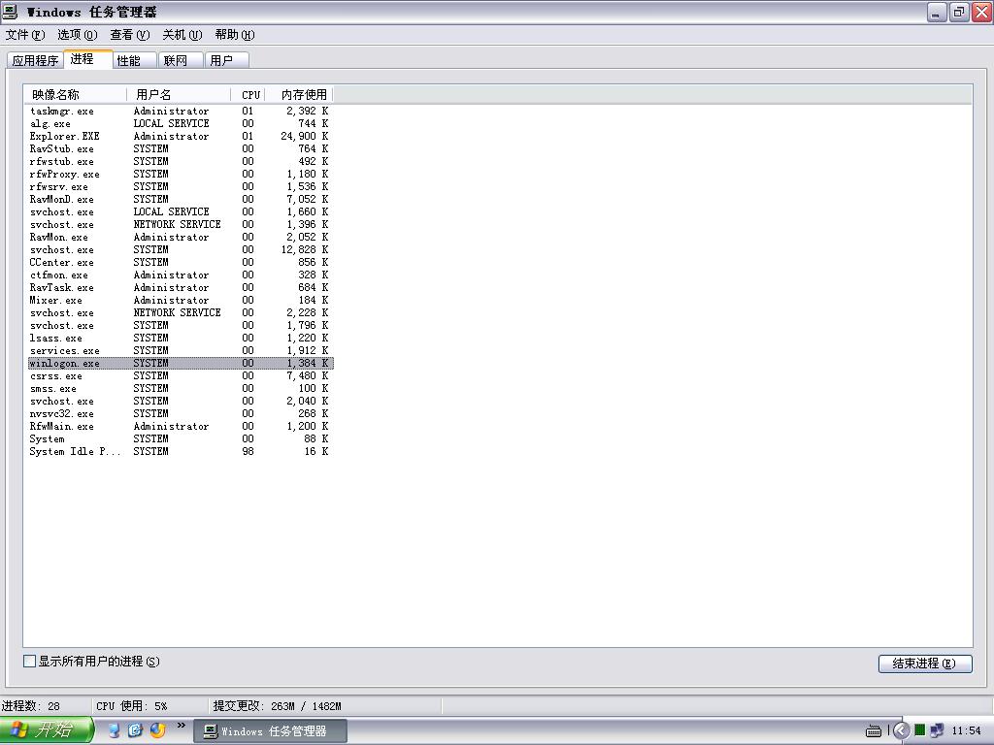
Task: Select the csrss.exe process row
Action: [180, 376]
